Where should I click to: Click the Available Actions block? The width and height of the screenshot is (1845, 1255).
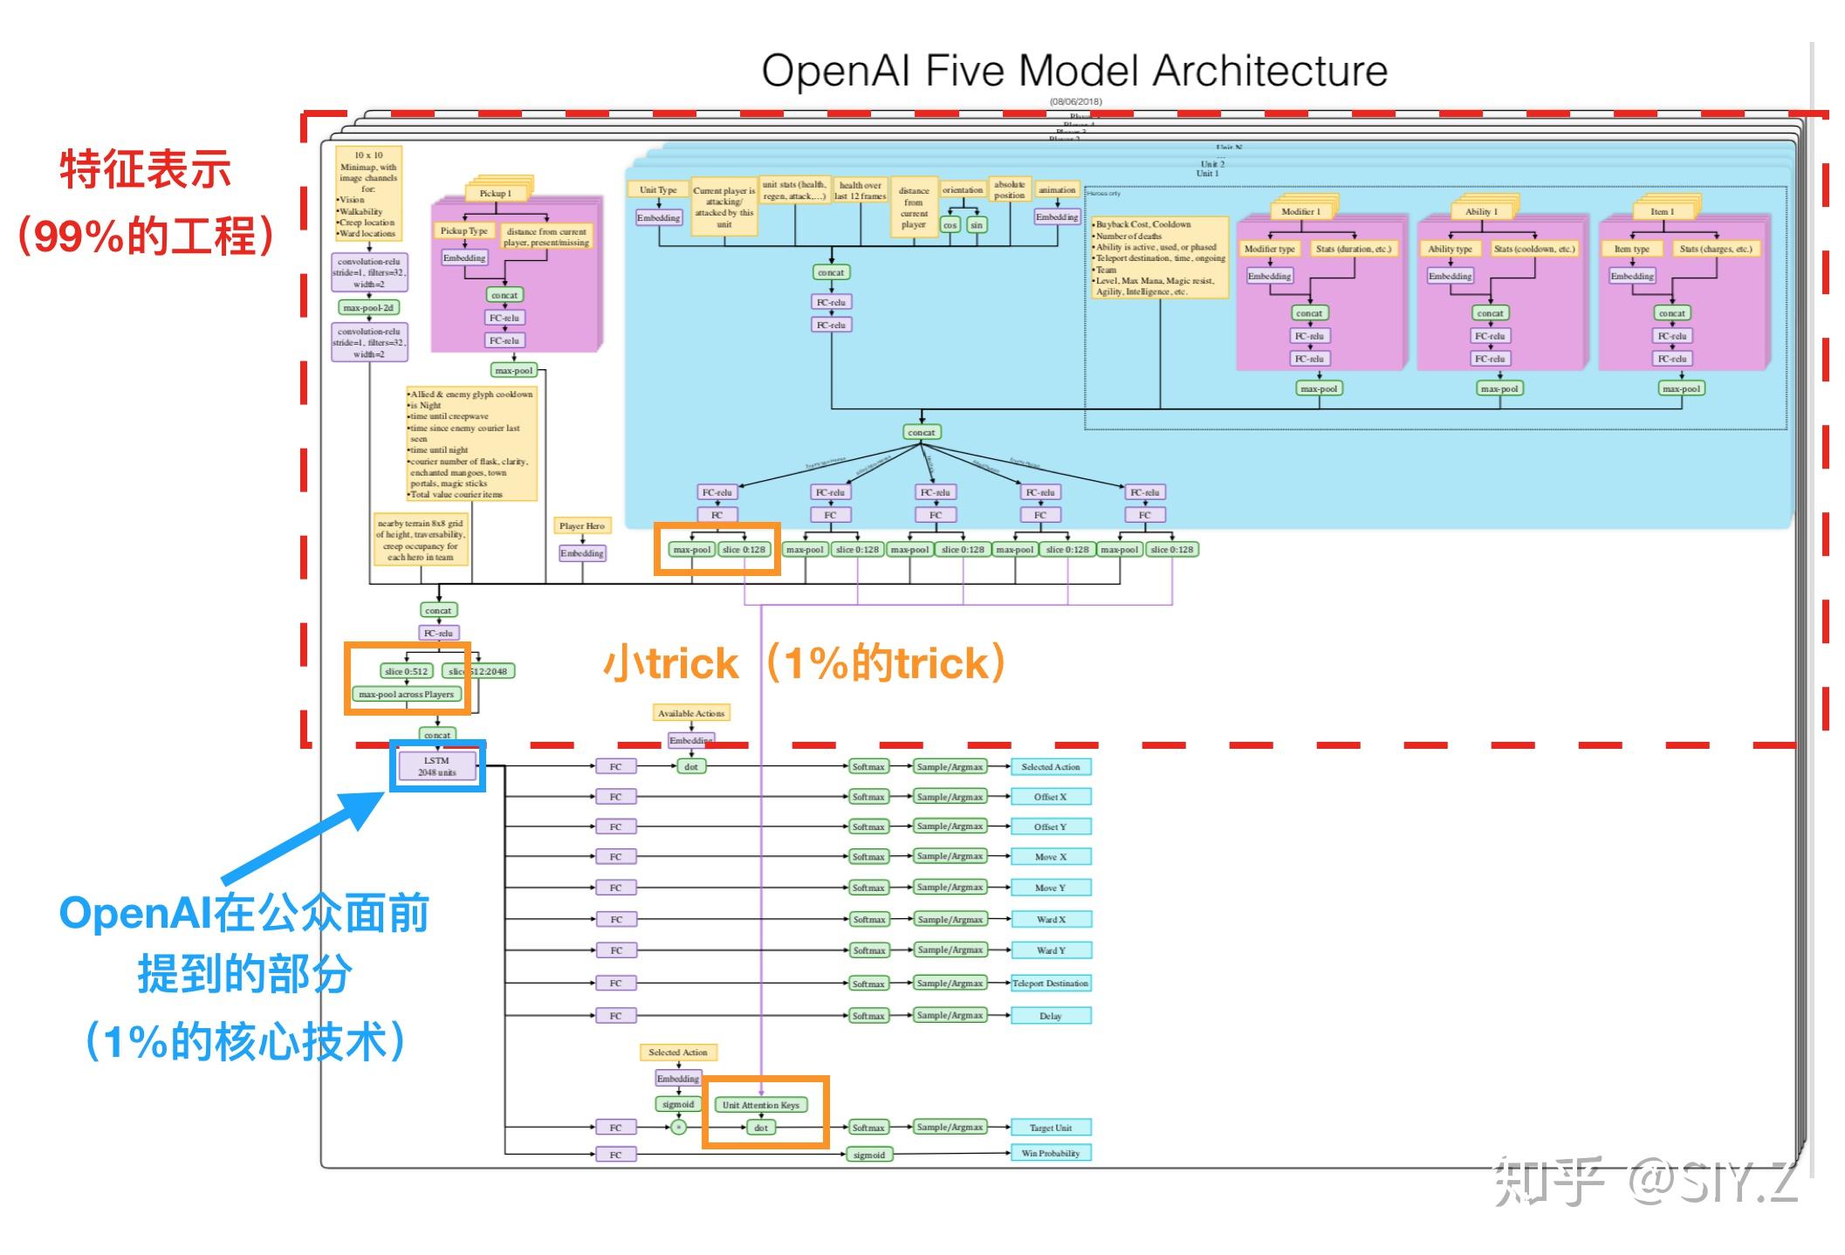690,713
